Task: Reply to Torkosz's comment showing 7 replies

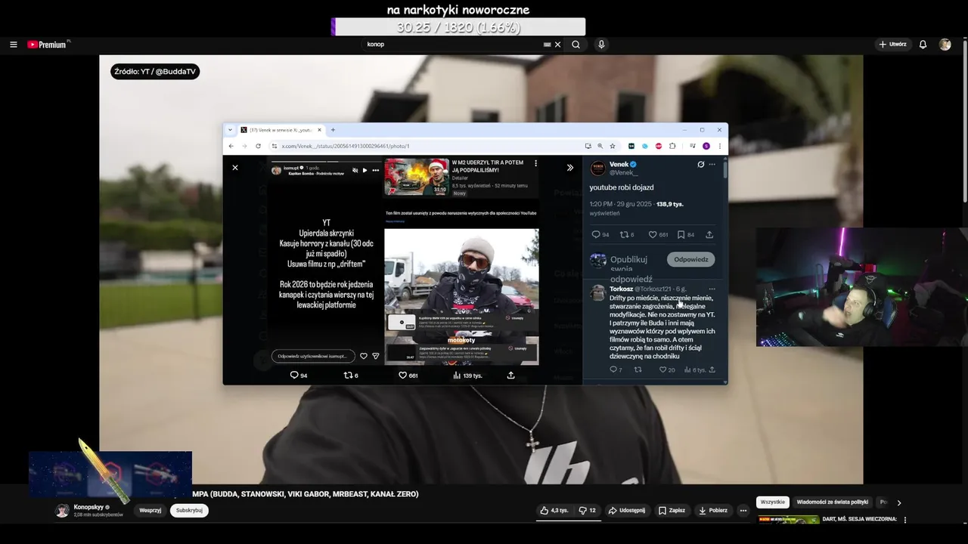Action: [x=616, y=369]
